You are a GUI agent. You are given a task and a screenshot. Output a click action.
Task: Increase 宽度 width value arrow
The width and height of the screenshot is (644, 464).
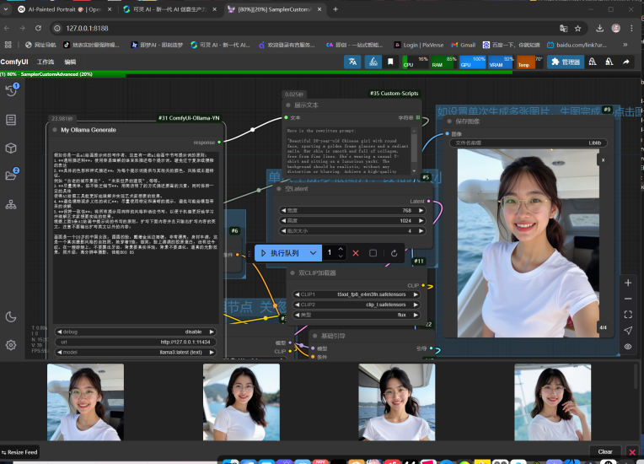[x=421, y=210]
